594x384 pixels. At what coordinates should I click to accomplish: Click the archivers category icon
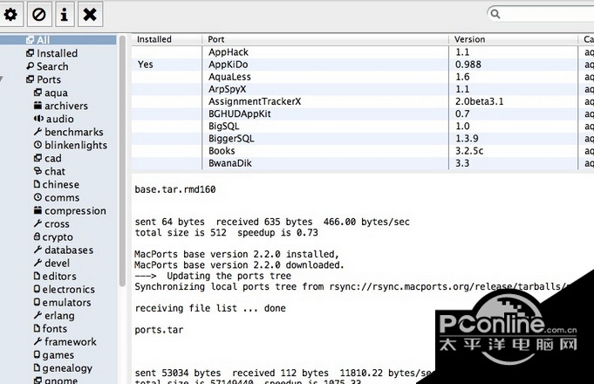click(38, 106)
